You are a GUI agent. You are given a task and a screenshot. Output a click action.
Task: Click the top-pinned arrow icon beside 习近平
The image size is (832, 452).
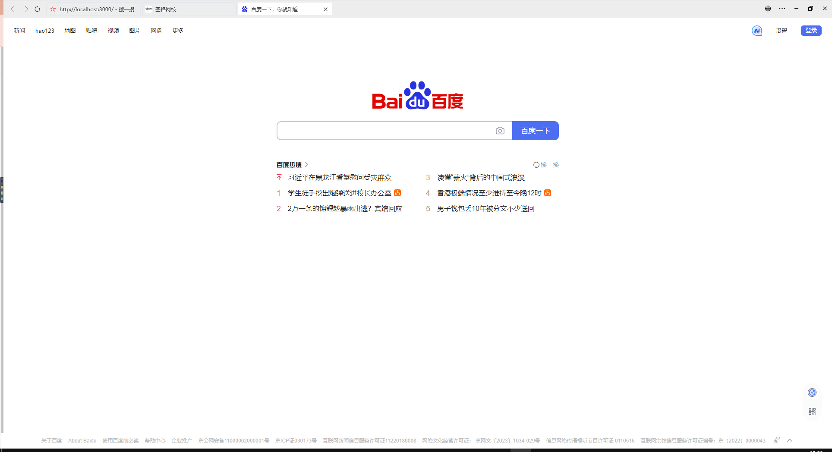[279, 177]
